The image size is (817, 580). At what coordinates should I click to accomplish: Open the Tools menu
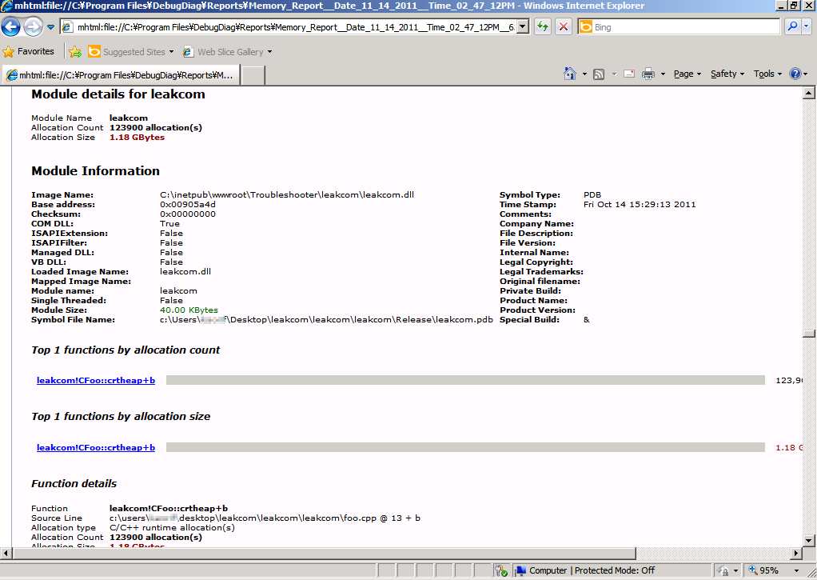pos(767,74)
